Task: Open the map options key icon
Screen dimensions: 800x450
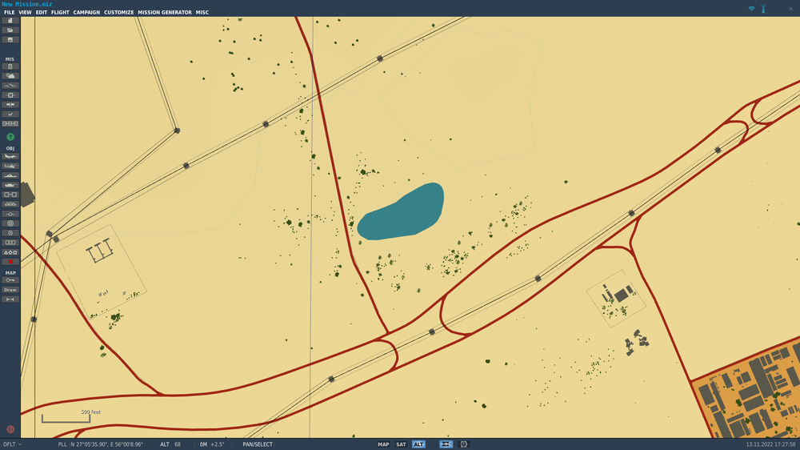Action: 10,280
